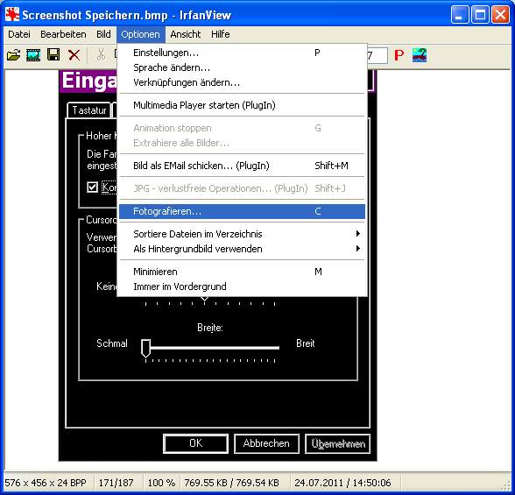The image size is (515, 495).
Task: Open the Bild menu
Action: tap(103, 34)
